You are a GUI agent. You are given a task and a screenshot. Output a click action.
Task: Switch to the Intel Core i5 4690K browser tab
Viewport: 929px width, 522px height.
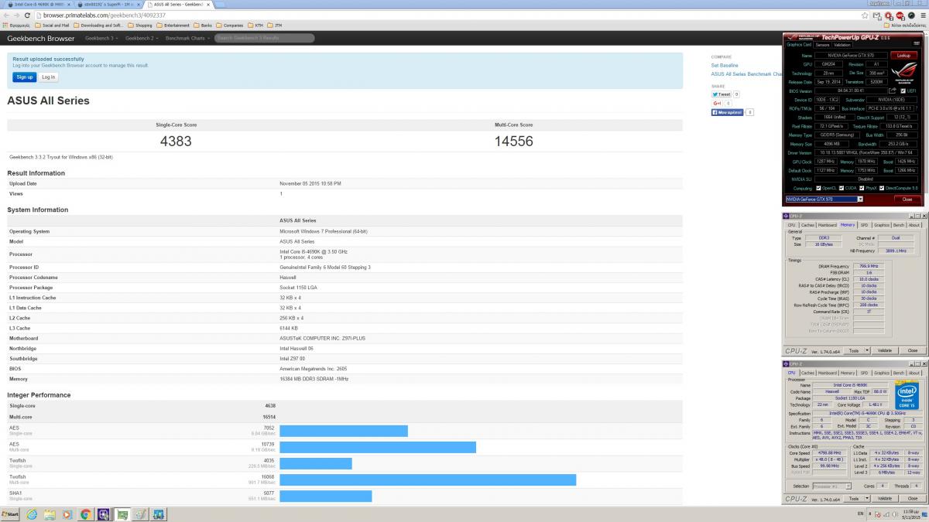(x=39, y=5)
